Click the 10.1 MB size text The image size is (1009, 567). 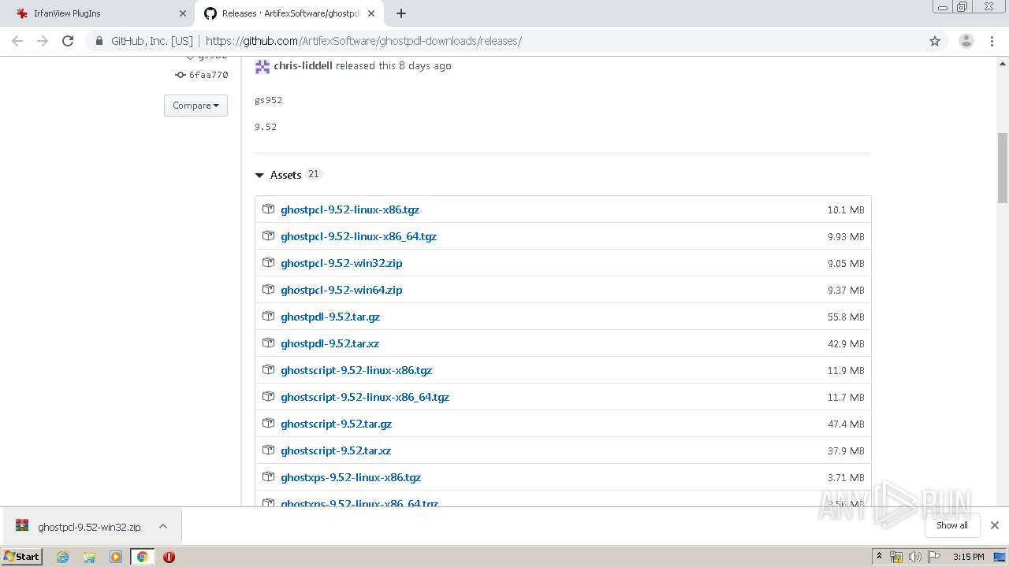tap(846, 210)
